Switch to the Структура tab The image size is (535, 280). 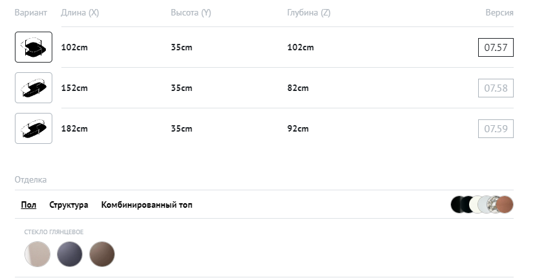pos(68,205)
